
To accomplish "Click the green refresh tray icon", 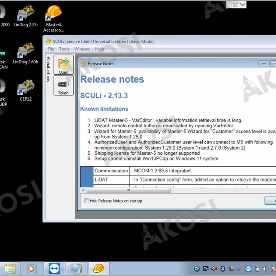I will pyautogui.click(x=197, y=269).
